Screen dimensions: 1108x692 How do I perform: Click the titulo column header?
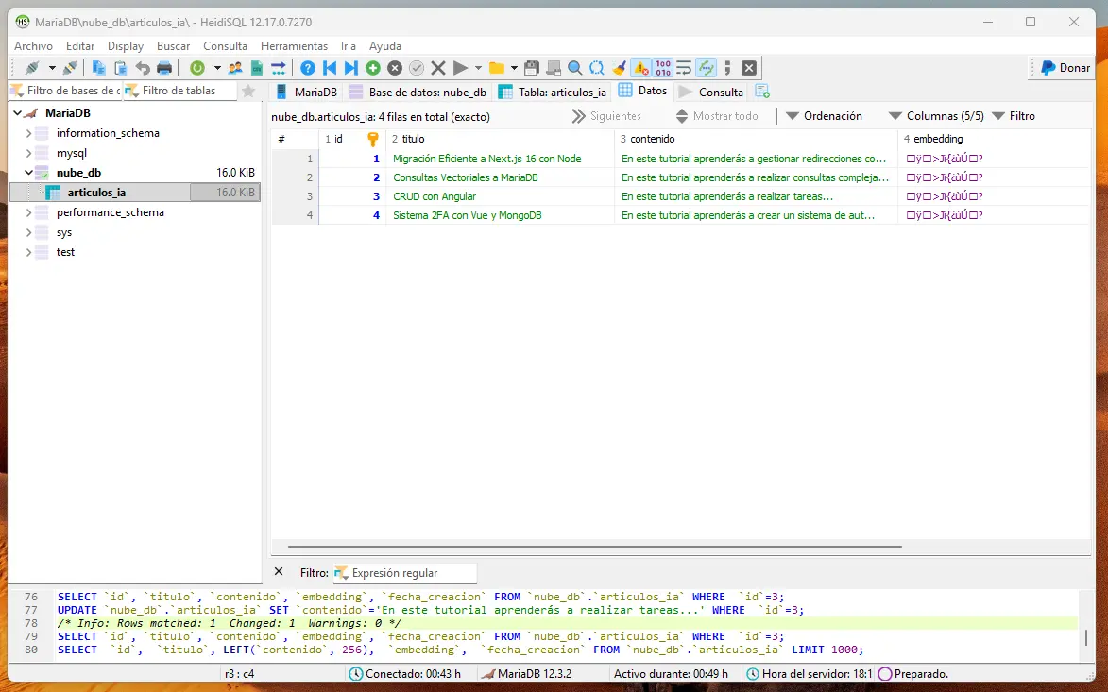coord(500,139)
